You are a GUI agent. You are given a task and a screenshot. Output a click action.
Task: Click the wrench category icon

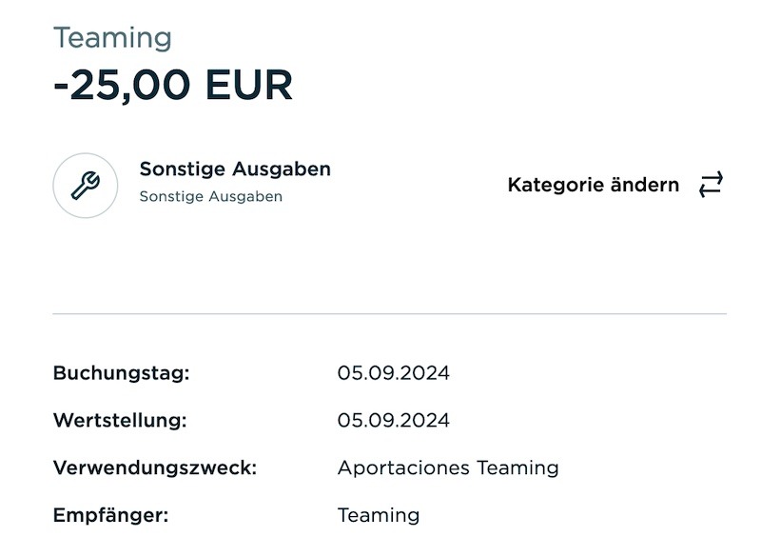point(86,186)
